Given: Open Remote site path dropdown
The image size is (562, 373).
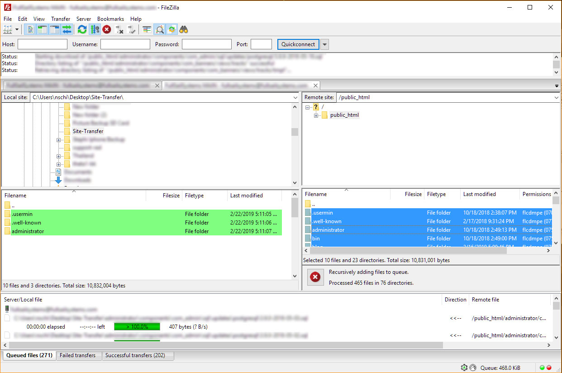Looking at the screenshot, I should (556, 97).
